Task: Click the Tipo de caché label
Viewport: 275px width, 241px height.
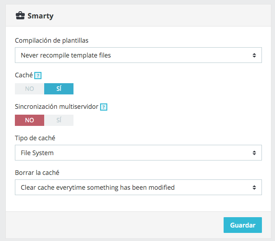Action: point(35,138)
